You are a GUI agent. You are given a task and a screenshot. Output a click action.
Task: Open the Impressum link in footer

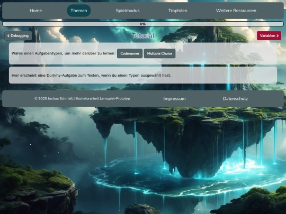(174, 99)
